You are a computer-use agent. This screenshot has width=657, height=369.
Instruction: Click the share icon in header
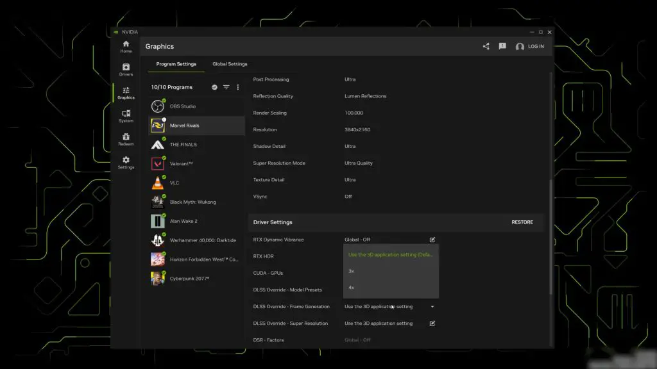pos(486,46)
